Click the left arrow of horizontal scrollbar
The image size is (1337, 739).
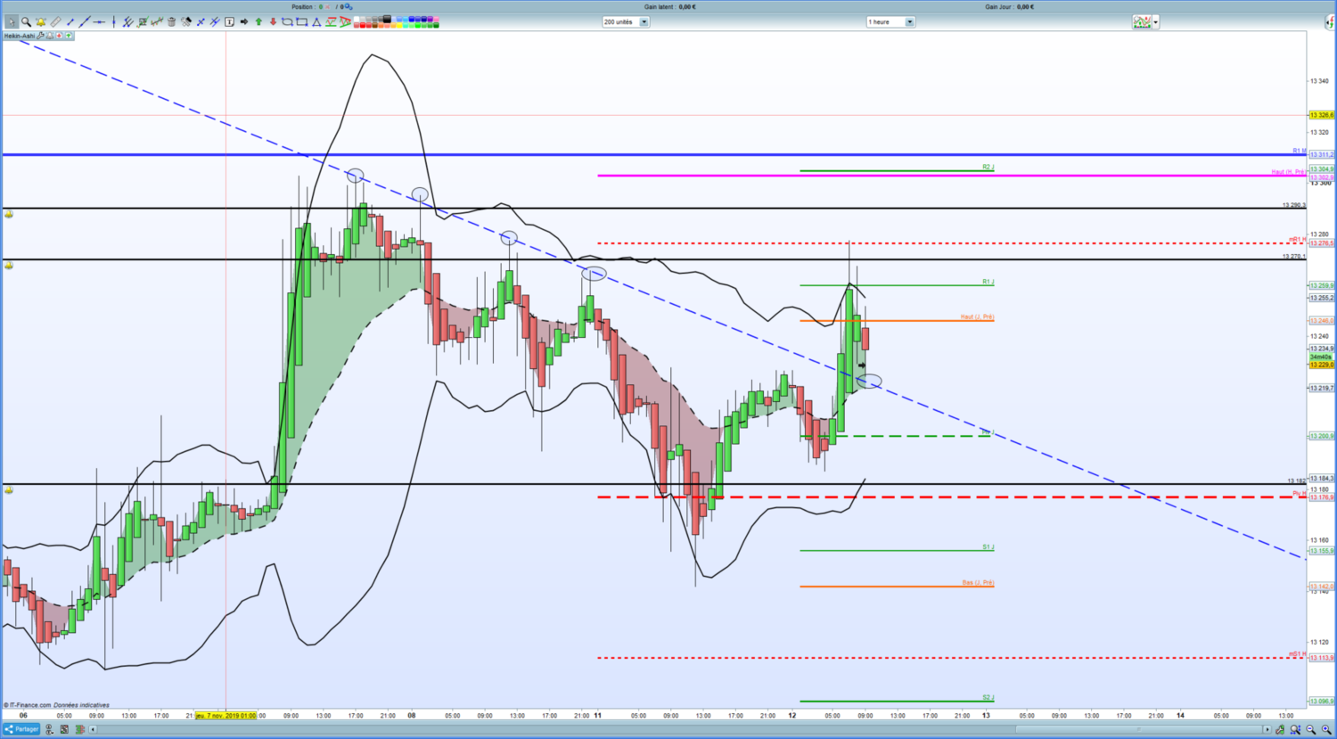[93, 729]
